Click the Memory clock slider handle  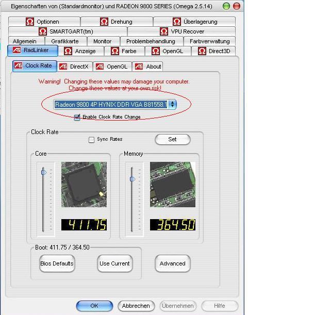(x=133, y=179)
